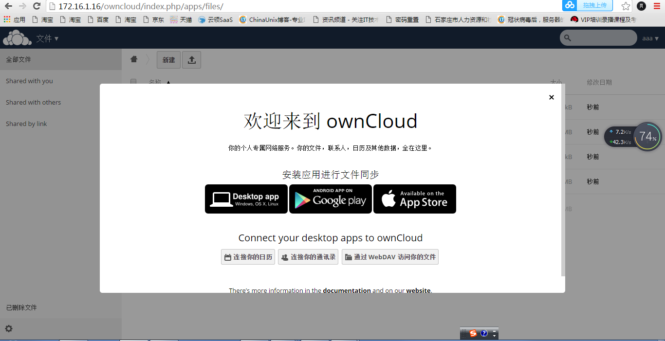Open the website link in dialog
Image resolution: width=665 pixels, height=341 pixels.
[x=418, y=290]
